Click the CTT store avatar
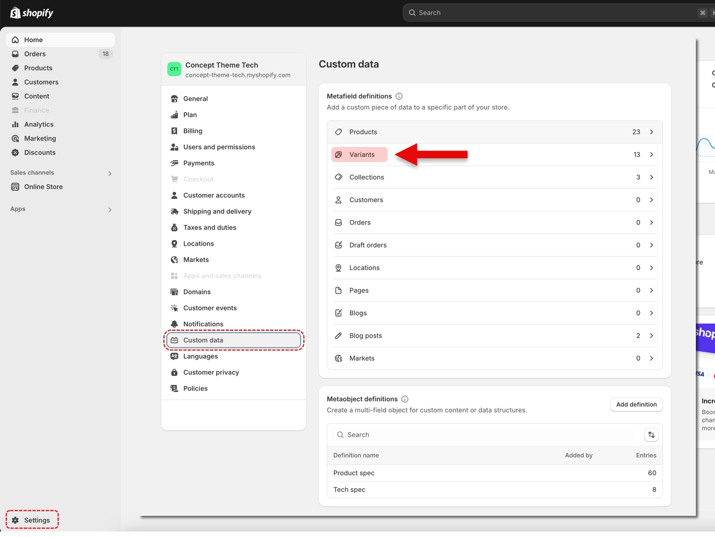This screenshot has height=537, width=715. tap(174, 69)
